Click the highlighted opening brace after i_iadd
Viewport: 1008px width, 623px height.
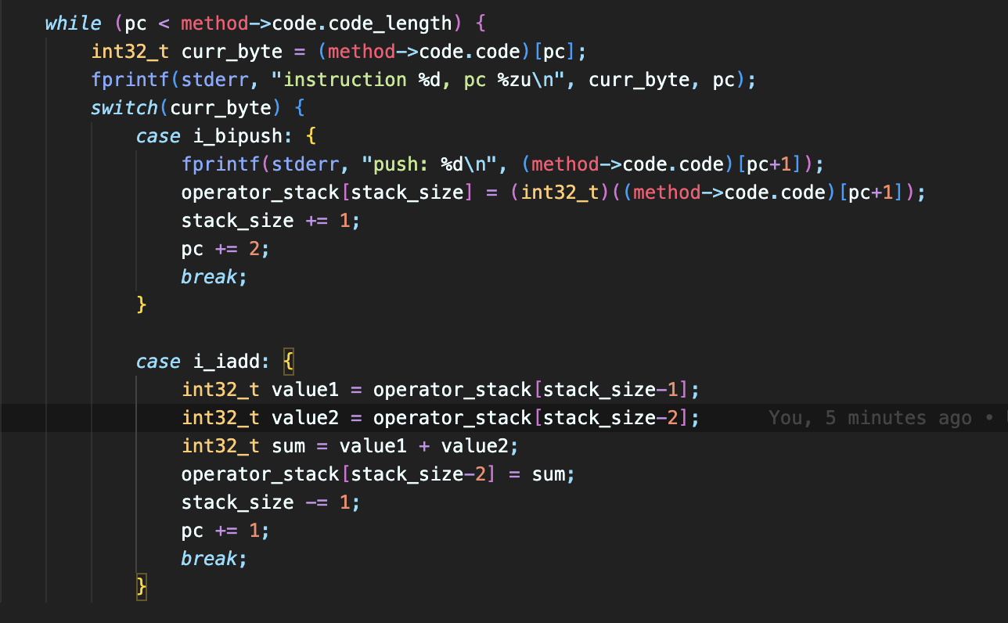(288, 362)
